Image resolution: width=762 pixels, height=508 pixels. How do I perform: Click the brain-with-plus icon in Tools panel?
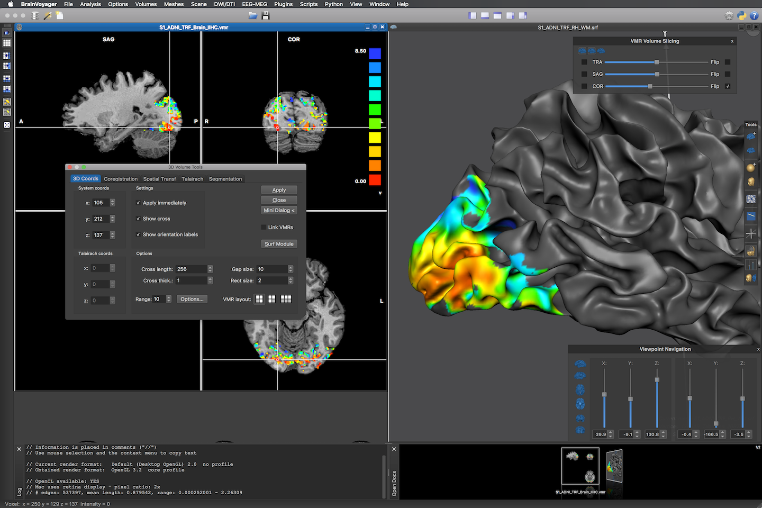(751, 136)
